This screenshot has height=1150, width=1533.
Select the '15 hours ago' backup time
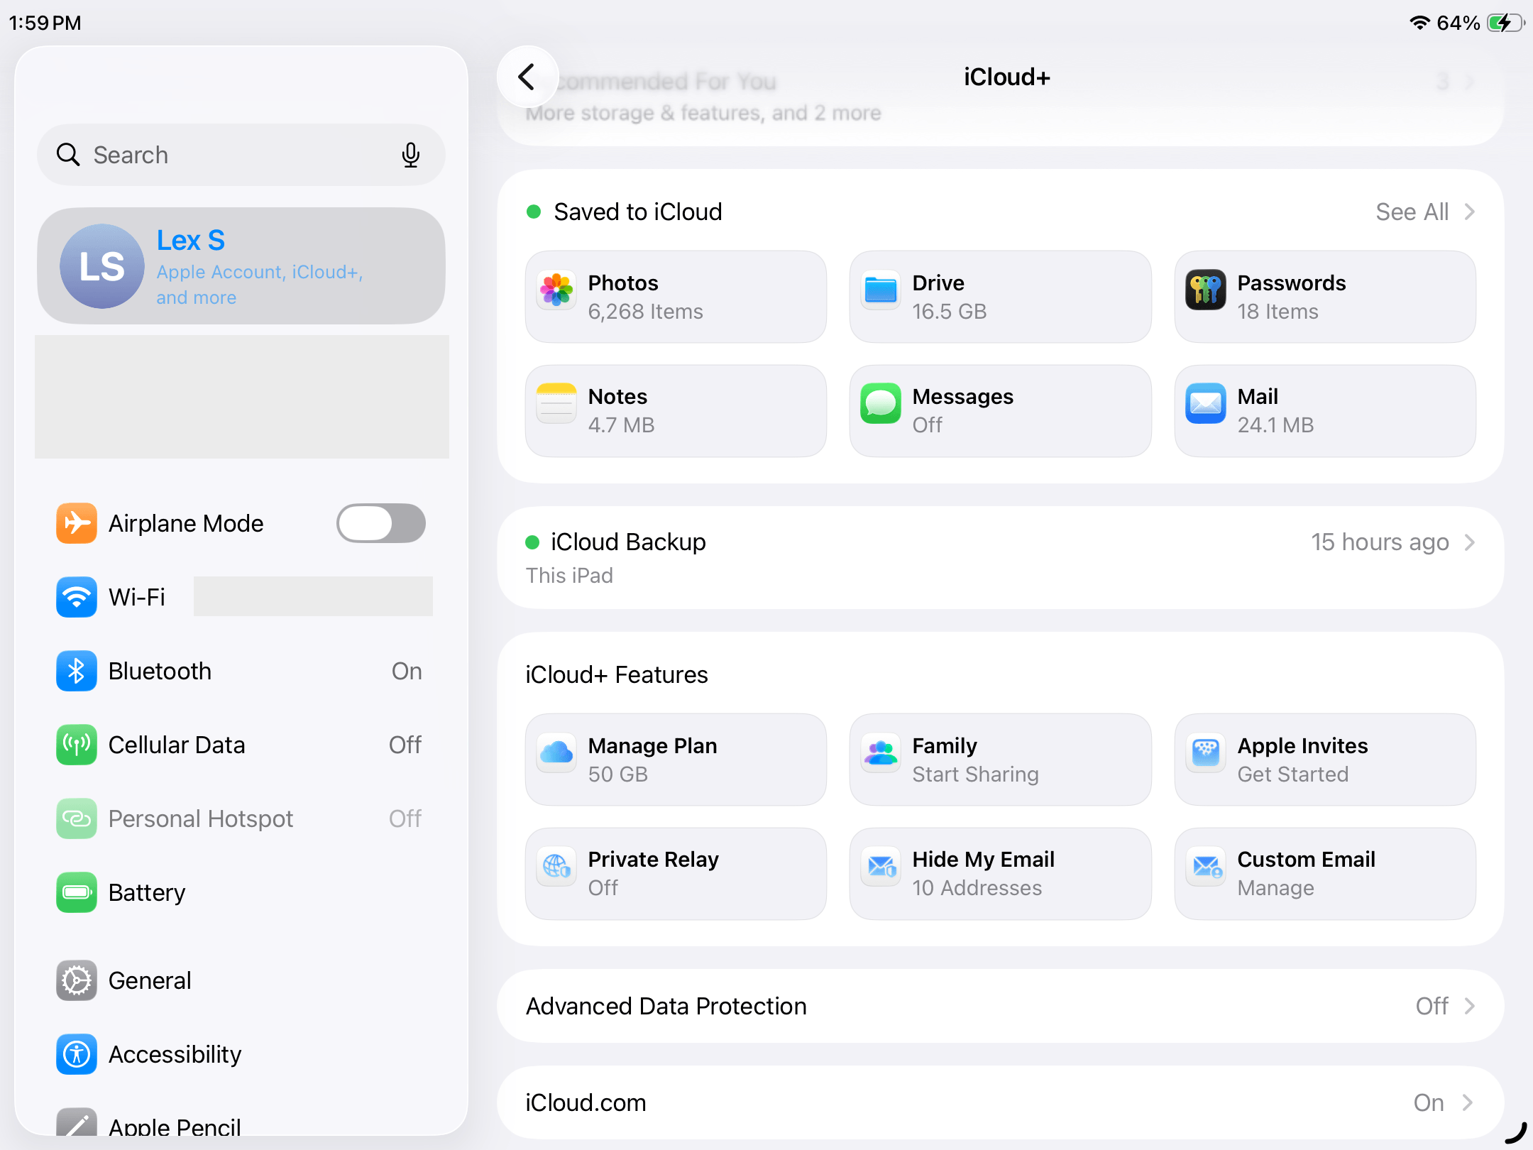(x=1380, y=542)
